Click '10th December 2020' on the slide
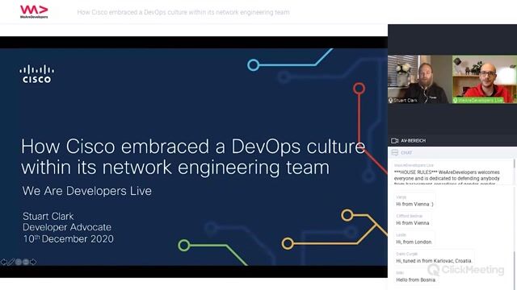 click(68, 238)
